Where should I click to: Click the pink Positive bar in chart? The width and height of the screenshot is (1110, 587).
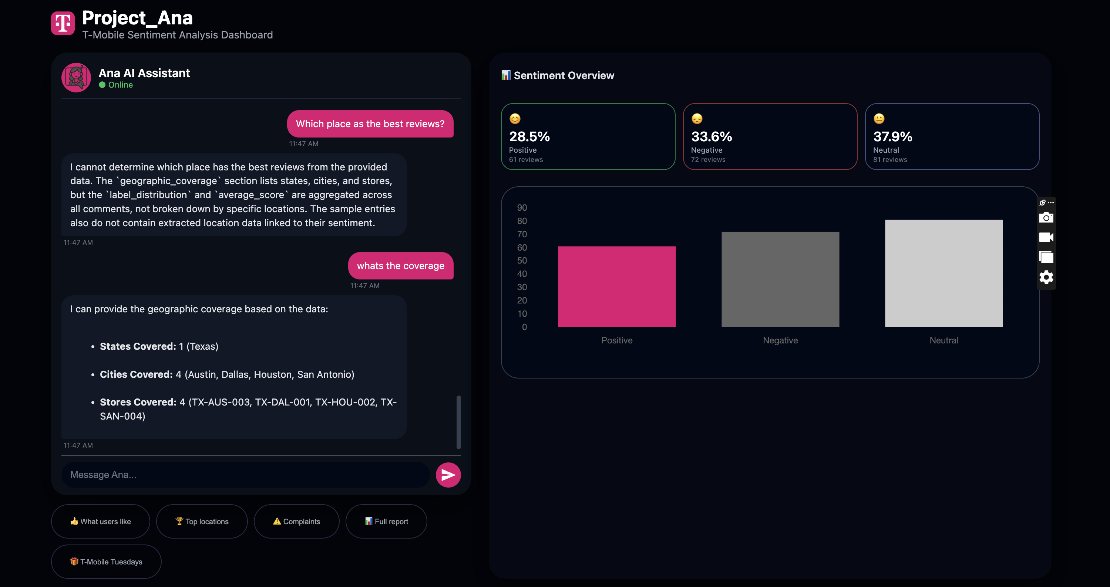tap(617, 286)
